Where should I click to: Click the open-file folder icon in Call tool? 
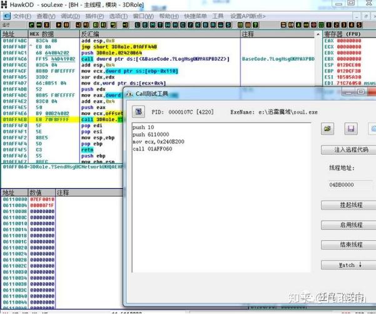(327, 128)
